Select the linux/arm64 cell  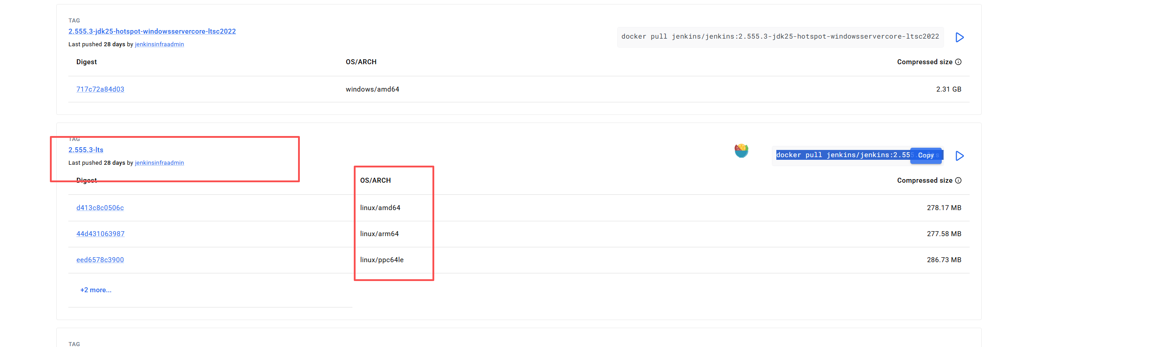379,234
